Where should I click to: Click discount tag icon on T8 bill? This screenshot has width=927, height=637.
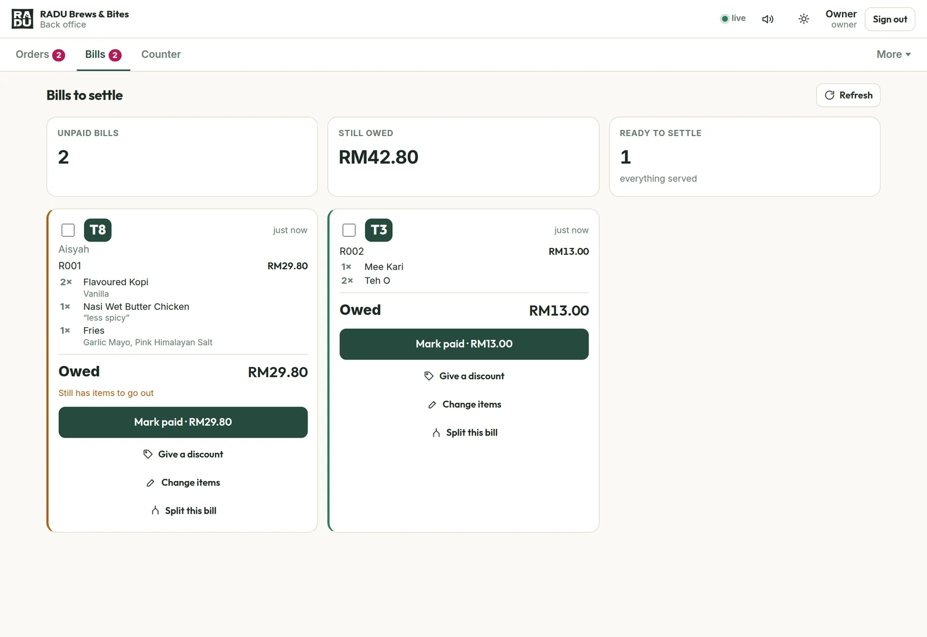148,454
